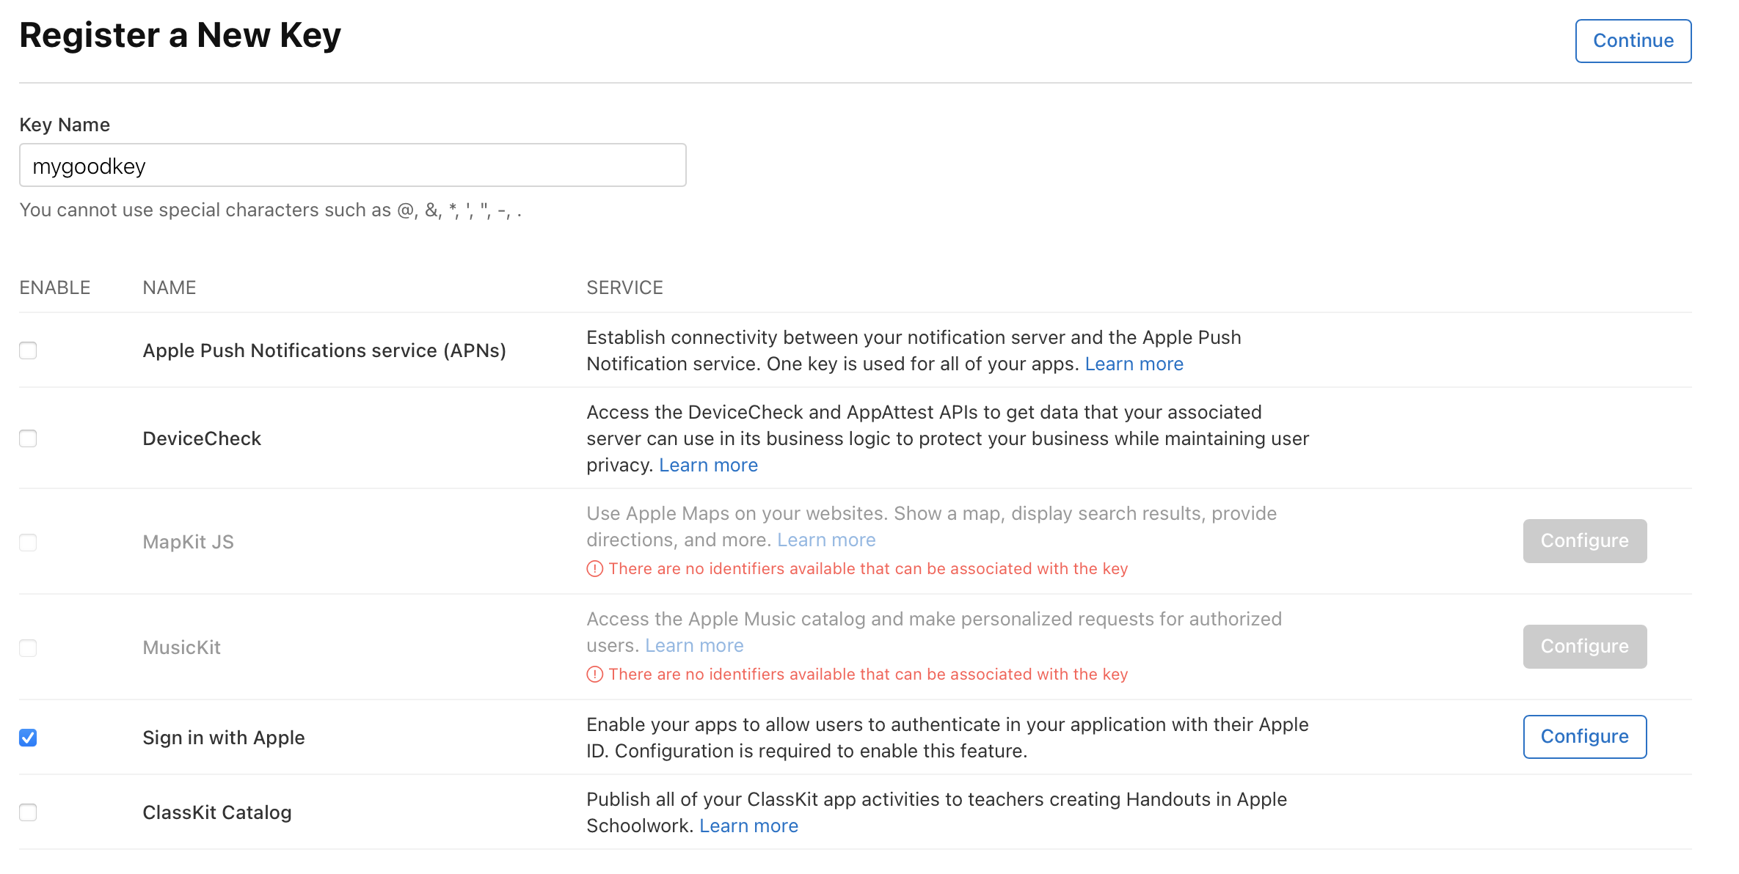The width and height of the screenshot is (1739, 874).
Task: Click the MusicKit warning icon
Action: (594, 675)
